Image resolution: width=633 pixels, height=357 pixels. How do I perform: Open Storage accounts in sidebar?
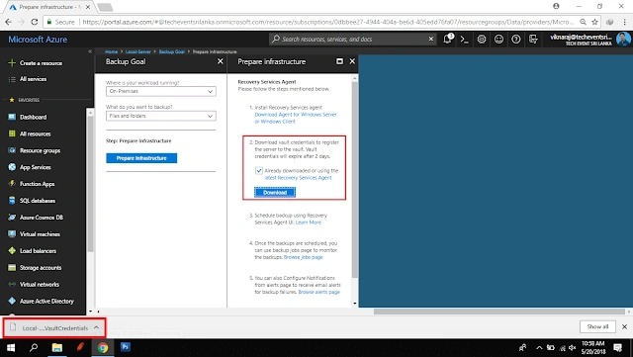(41, 267)
